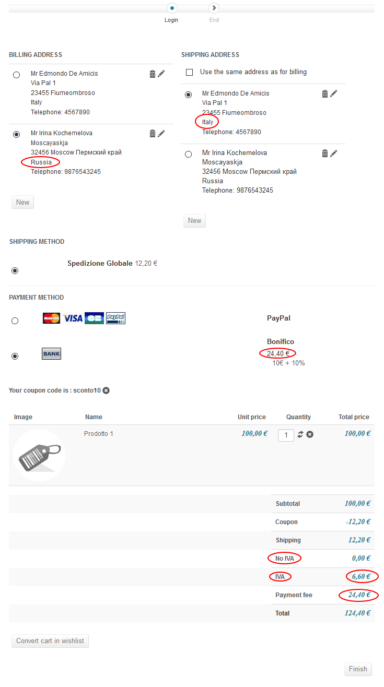Go to the Login checkout step

pyautogui.click(x=172, y=8)
